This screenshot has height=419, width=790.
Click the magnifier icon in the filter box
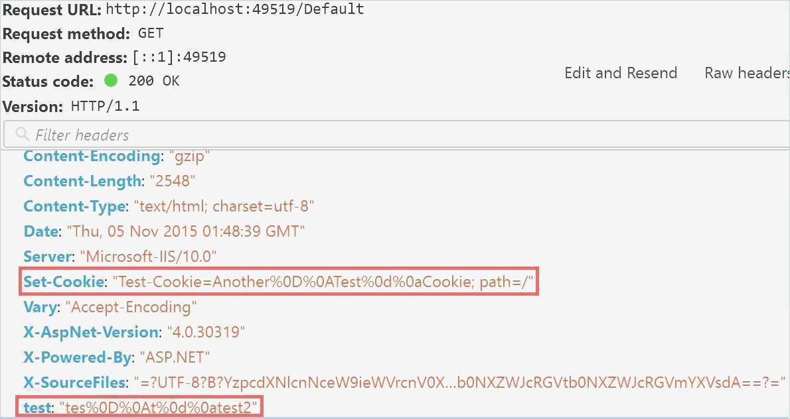coord(22,135)
